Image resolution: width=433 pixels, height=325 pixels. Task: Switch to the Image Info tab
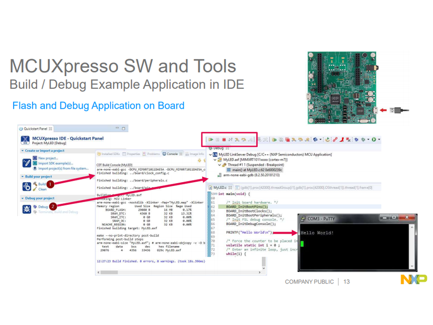pos(194,154)
